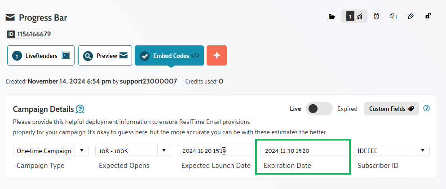This screenshot has height=189, width=446.
Task: Click the help icon beside Campaign Details
Action: pos(80,109)
